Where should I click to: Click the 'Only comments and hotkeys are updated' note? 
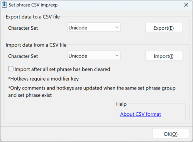pos(92,91)
